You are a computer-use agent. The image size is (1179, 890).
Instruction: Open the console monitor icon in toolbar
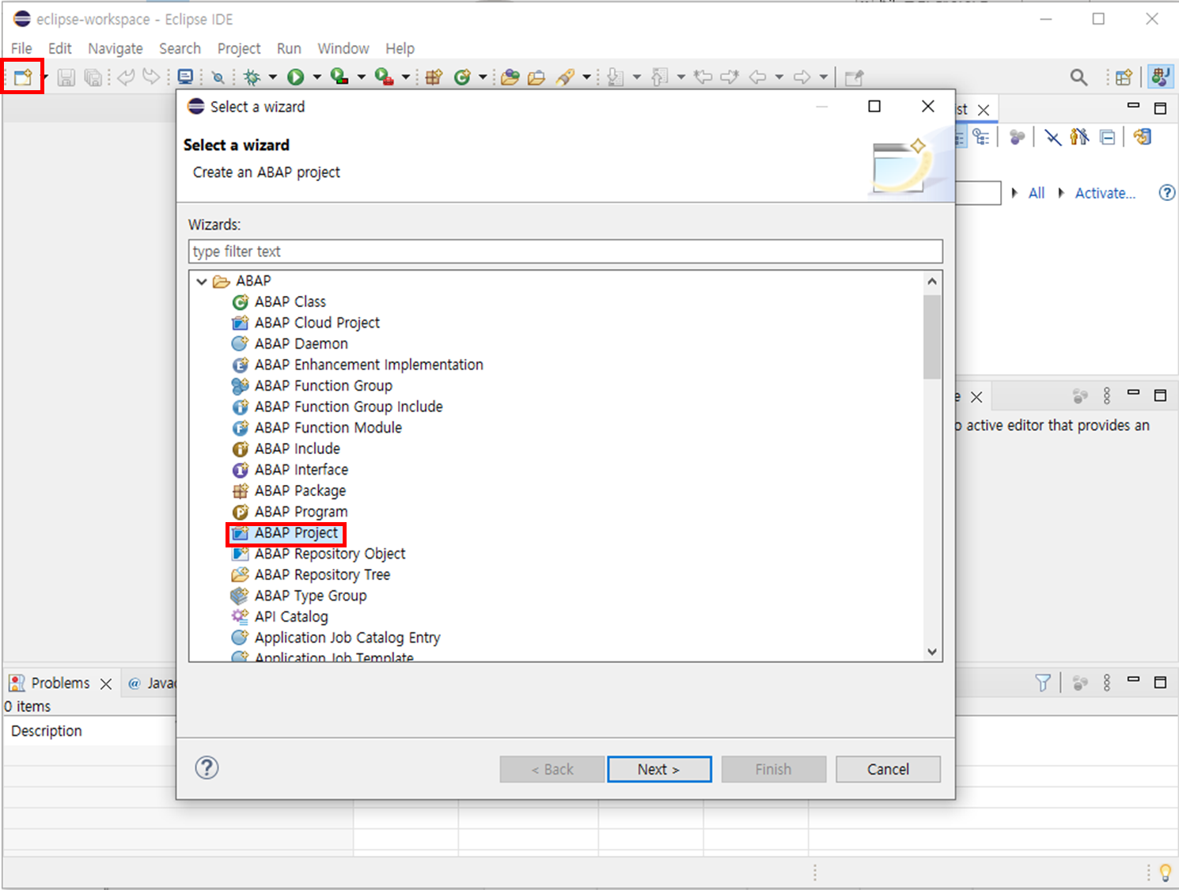[x=185, y=77]
